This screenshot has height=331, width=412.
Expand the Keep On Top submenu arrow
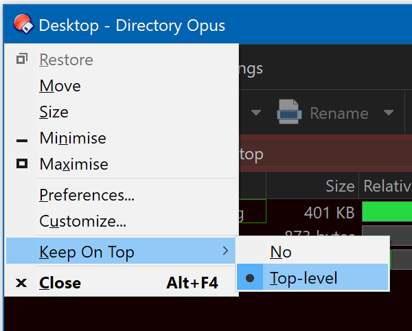[x=225, y=251]
